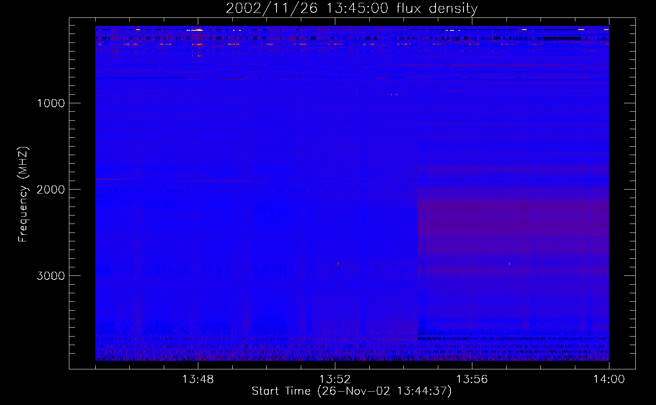The height and width of the screenshot is (405, 656).
Task: Click the 3000 frequency tick label
Action: [x=51, y=276]
